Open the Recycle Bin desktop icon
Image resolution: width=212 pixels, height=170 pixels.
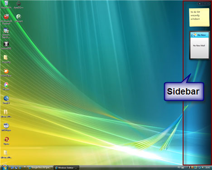click(6, 5)
